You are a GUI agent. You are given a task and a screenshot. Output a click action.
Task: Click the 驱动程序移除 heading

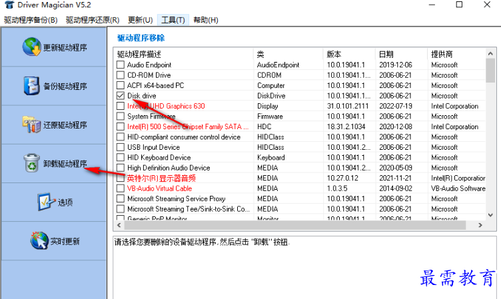[x=141, y=38]
